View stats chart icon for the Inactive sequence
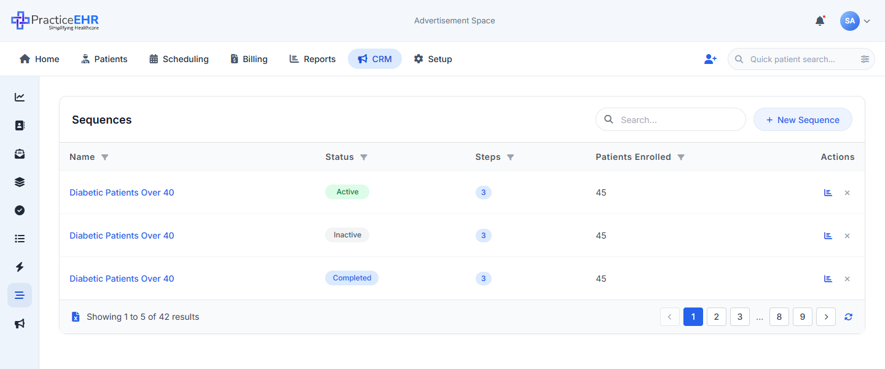 click(x=828, y=236)
